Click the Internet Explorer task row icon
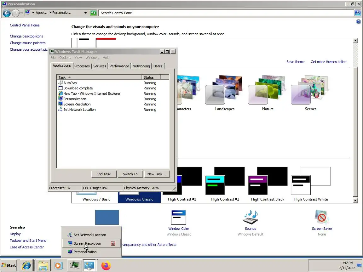This screenshot has height=272, width=363. (x=60, y=93)
